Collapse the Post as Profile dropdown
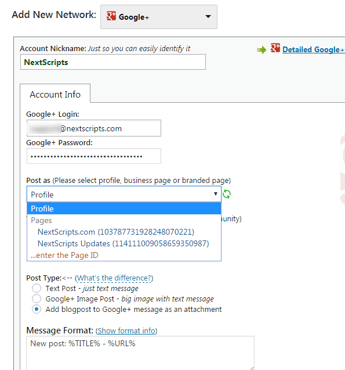This screenshot has height=370, width=345. 124,194
